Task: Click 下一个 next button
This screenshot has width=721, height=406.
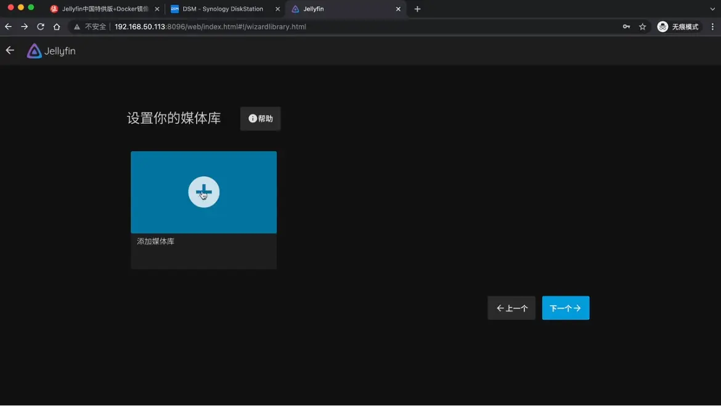Action: coord(565,308)
